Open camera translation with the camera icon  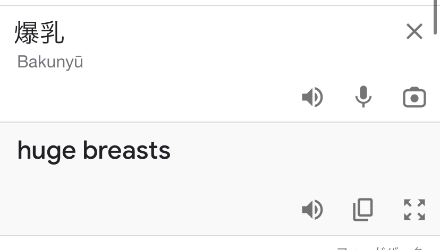click(x=414, y=97)
